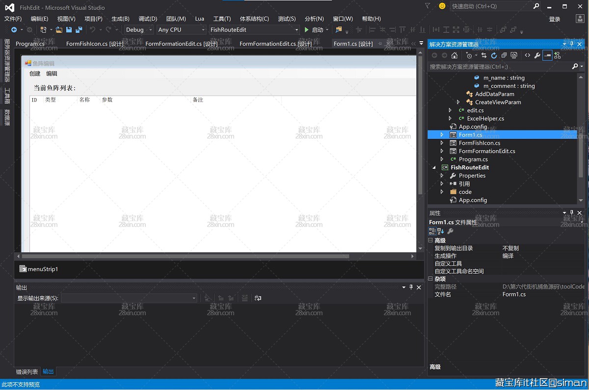This screenshot has height=390, width=589.
Task: Open the 调试(D) menu
Action: (148, 19)
